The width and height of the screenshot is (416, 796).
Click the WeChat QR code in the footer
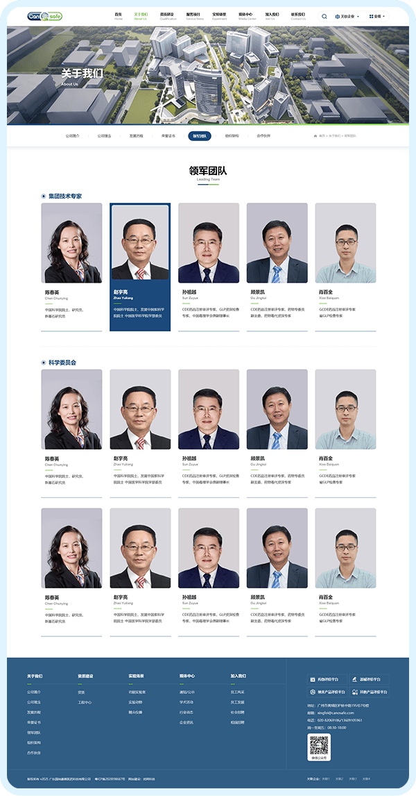(x=319, y=745)
